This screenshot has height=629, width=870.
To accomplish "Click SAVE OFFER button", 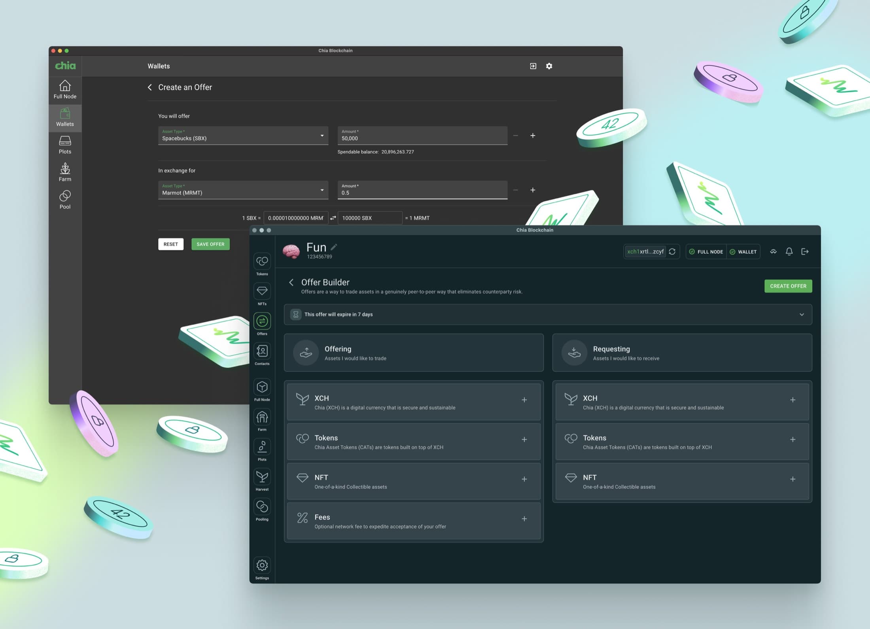I will pyautogui.click(x=210, y=244).
